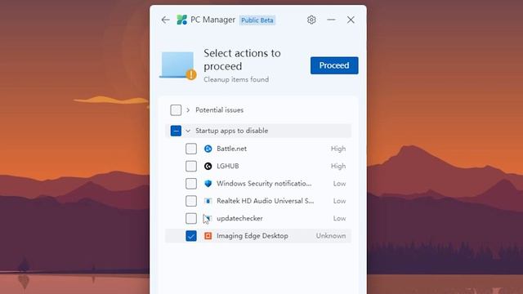This screenshot has width=523, height=294.
Task: Minimize the PC Manager window
Action: (x=331, y=20)
